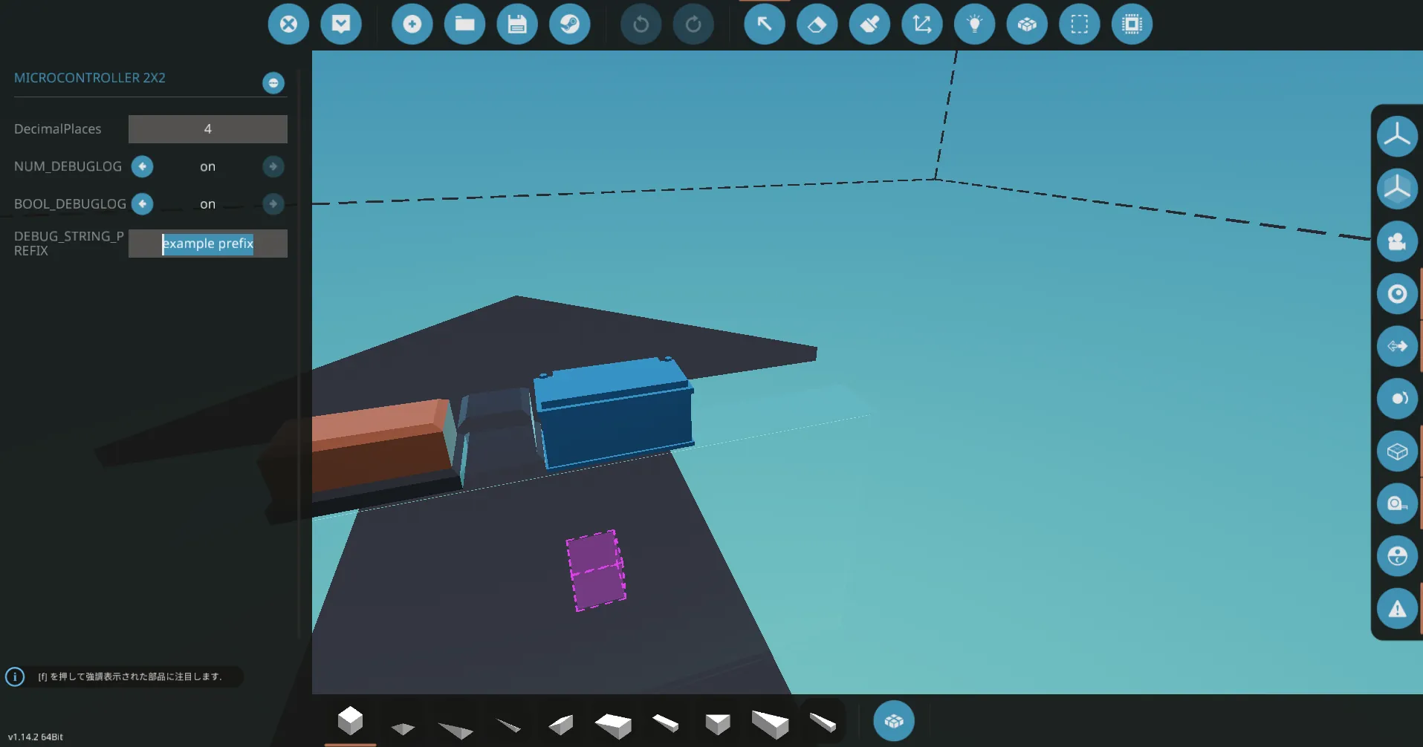Open the component inventory next to block shapes
The height and width of the screenshot is (747, 1423).
click(x=893, y=721)
